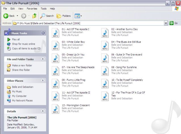Toggle the Folders pane button

(64, 16)
